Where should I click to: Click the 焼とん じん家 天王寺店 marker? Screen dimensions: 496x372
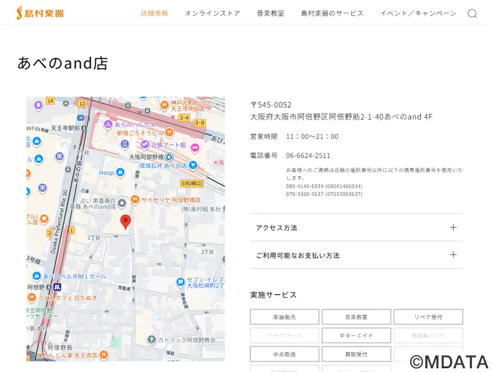pos(104,355)
